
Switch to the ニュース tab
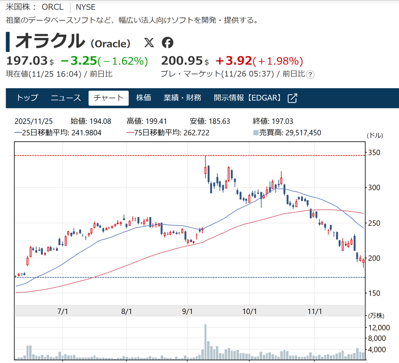click(66, 98)
